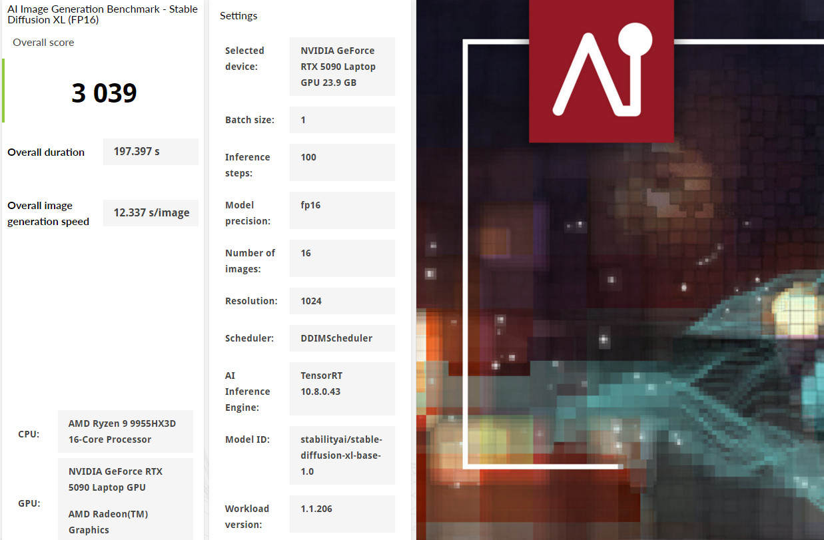
Task: Click the red AI logo badge
Action: click(602, 71)
